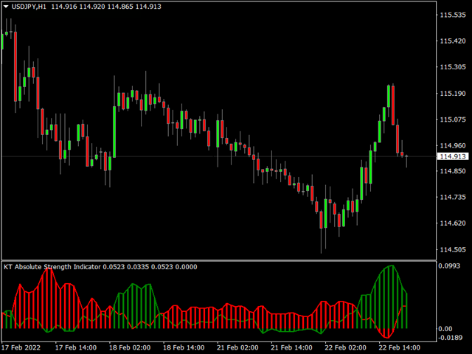This screenshot has height=354, width=472.
Task: Select the 21 Feb 02:00 time label
Action: [x=237, y=347]
